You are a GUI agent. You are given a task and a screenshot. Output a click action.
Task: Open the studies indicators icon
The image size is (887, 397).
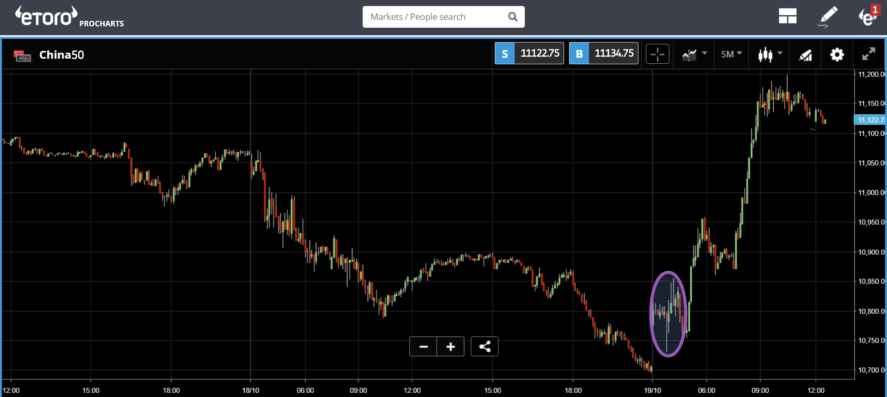(806, 55)
